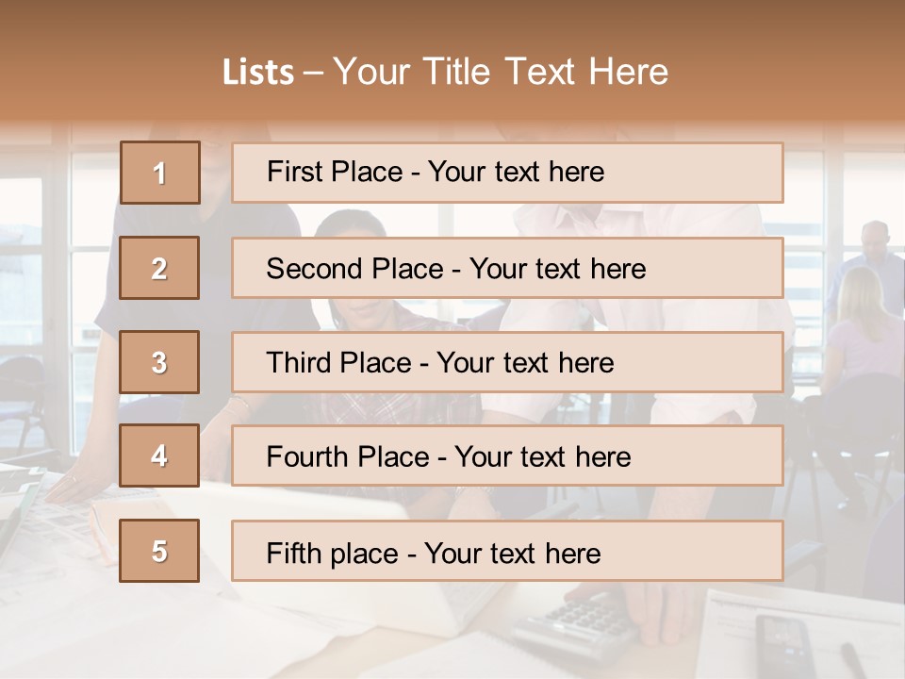Select the number 4 square
This screenshot has height=679, width=905.
159,455
